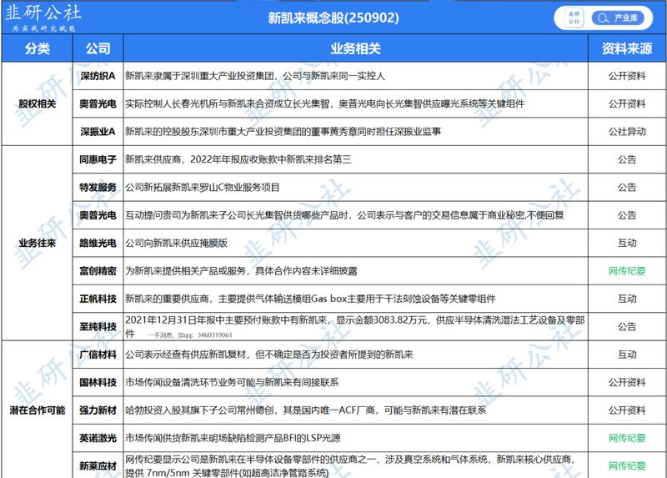Viewport: 667px width, 478px height.
Task: Click the title 新凯来概念股(250902)
Action: coord(333,18)
